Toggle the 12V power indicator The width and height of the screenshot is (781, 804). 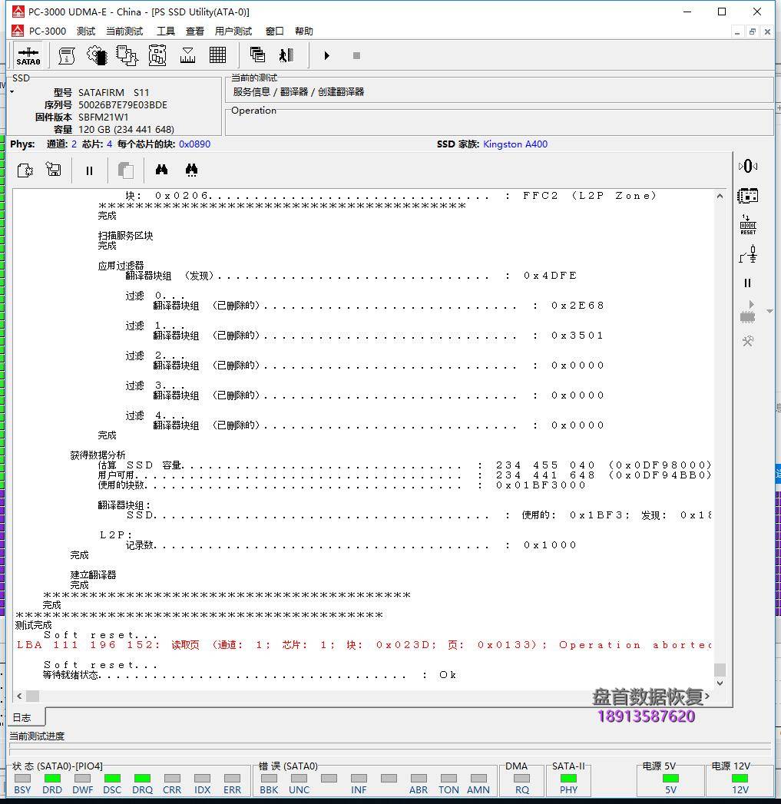pos(740,778)
